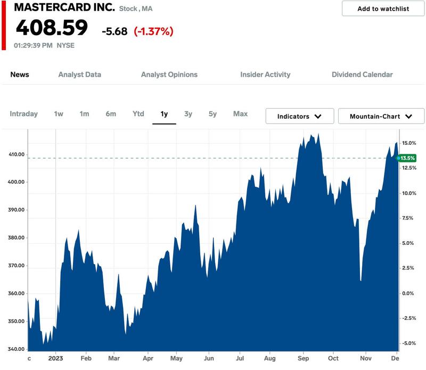Switch chart to the 6m range
This screenshot has height=370, width=426.
[x=111, y=114]
